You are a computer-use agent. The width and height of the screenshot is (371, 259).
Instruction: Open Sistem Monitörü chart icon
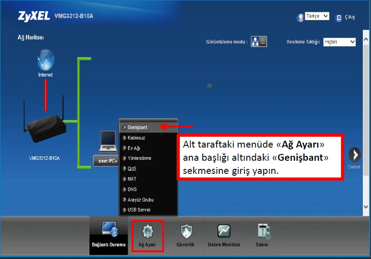click(x=224, y=231)
